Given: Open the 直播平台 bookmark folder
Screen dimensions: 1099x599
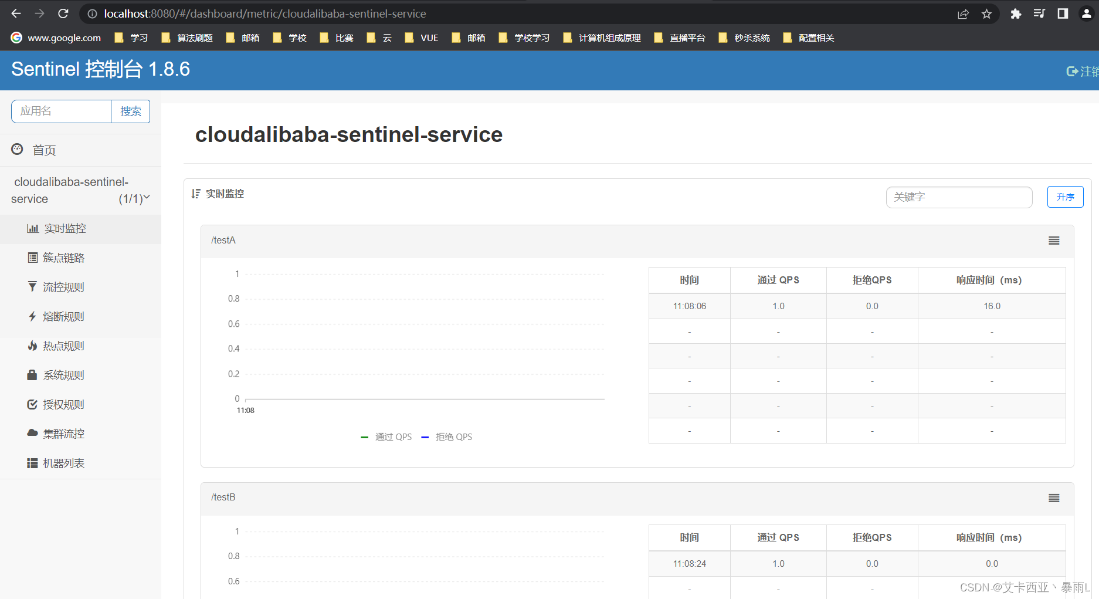Looking at the screenshot, I should coord(680,38).
